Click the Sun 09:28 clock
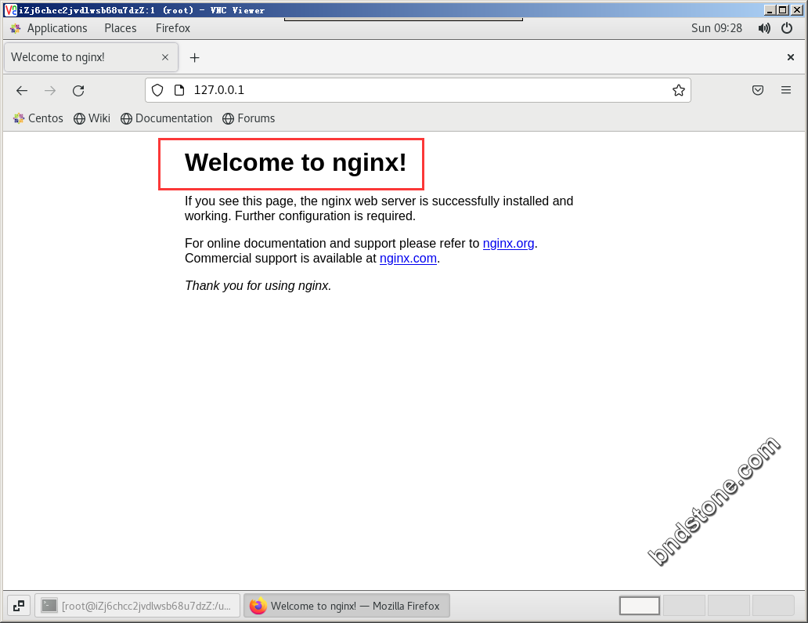Screen dimensions: 808x623 point(717,28)
